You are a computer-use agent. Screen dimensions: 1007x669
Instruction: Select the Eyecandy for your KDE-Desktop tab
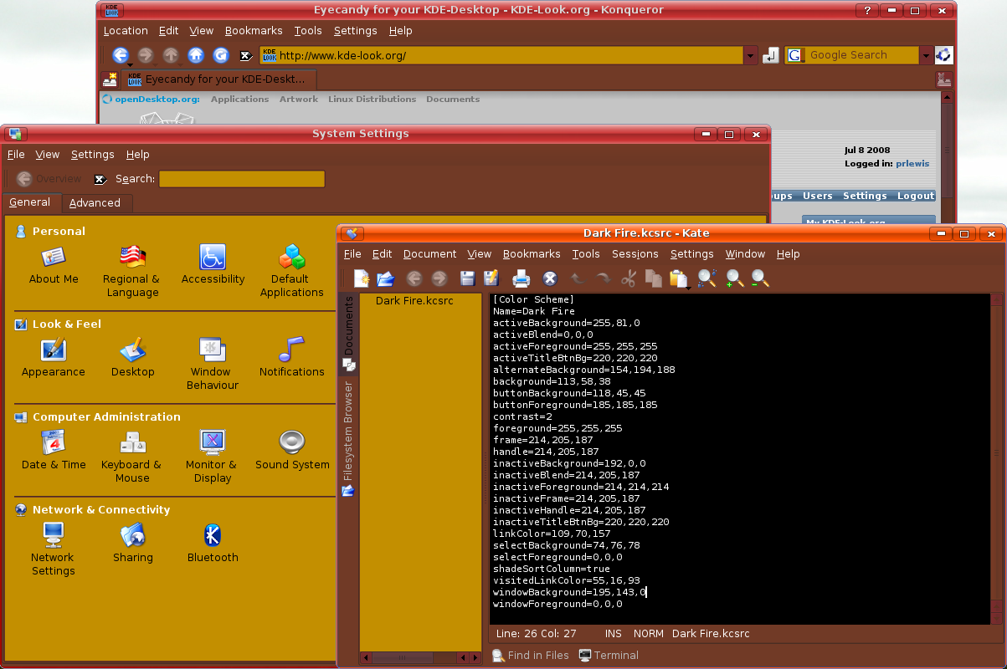(219, 79)
